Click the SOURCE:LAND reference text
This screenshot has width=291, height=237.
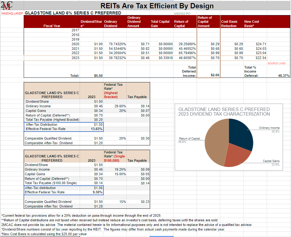click(276, 63)
